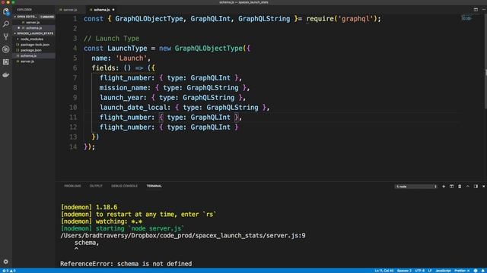Open the Debug view in activity bar
Screen dimensions: 487x273
6,49
